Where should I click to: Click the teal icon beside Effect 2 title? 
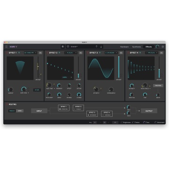59,53
